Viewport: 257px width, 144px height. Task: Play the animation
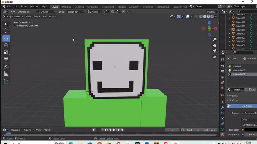click(x=114, y=130)
